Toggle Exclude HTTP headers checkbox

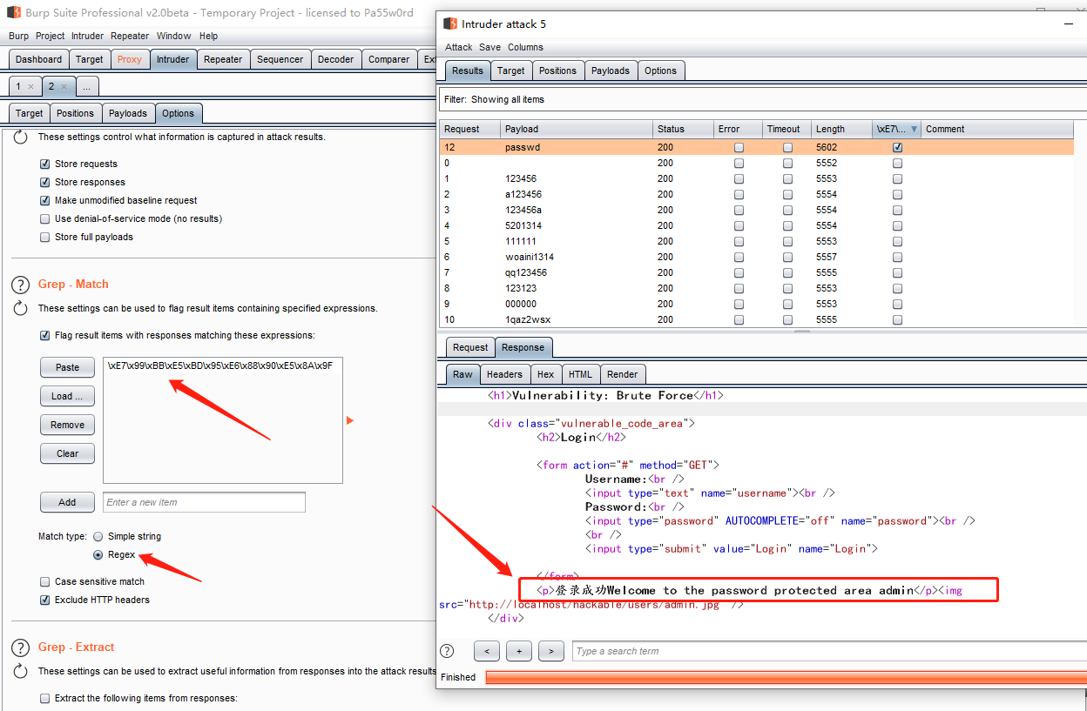(x=45, y=600)
